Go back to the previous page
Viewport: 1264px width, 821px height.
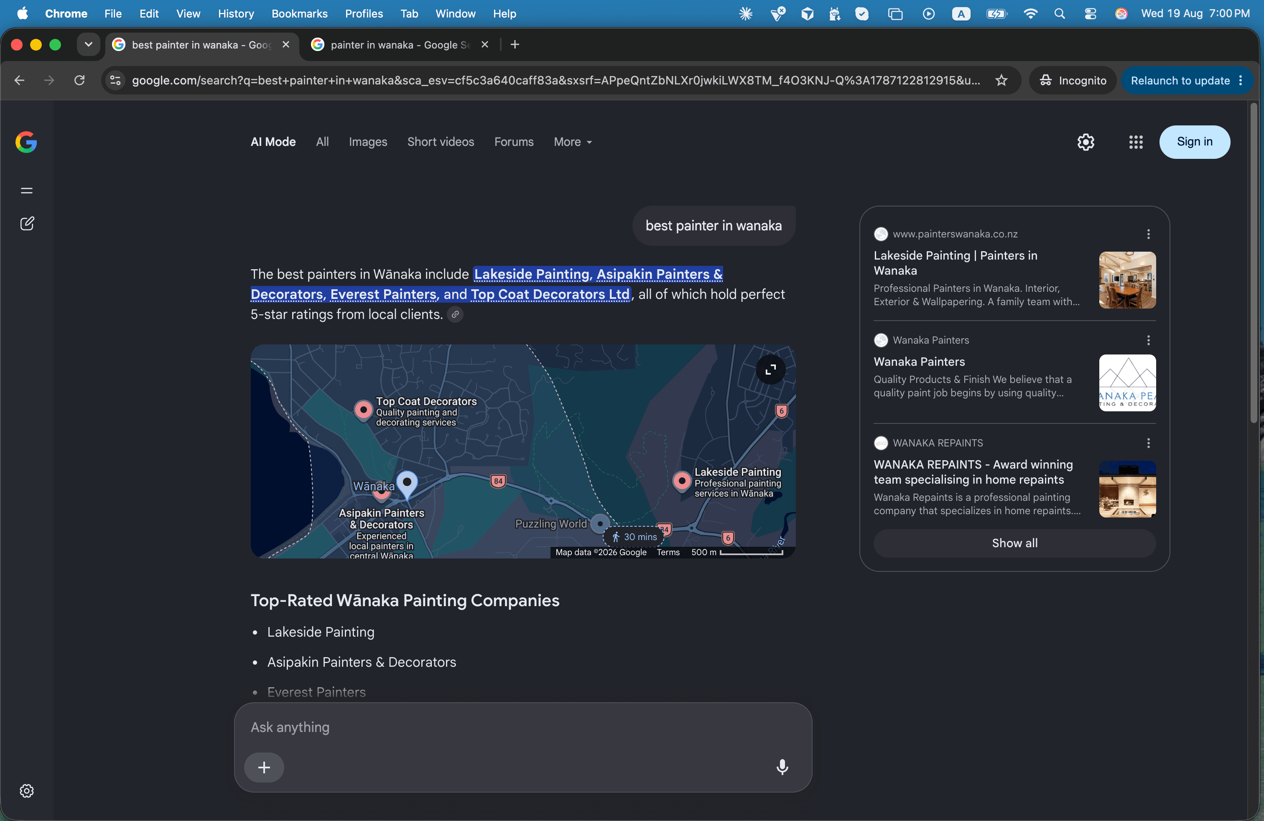tap(20, 80)
